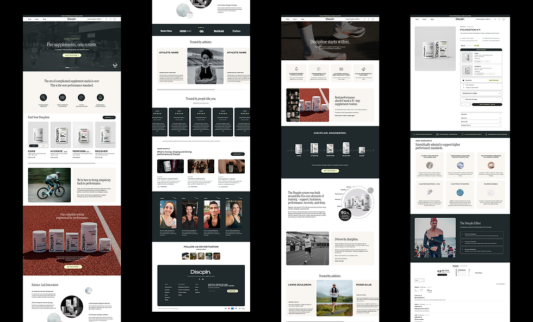The height and width of the screenshot is (322, 533).
Task: Click the magnifier icon above 'Evidence-based ingredients'
Action: (43, 98)
